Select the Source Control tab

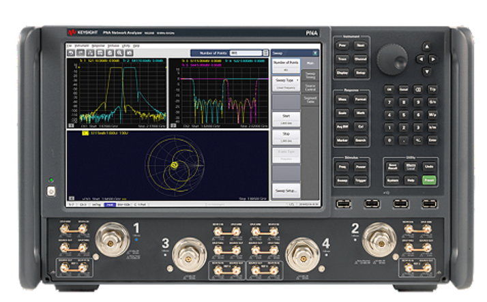point(310,87)
